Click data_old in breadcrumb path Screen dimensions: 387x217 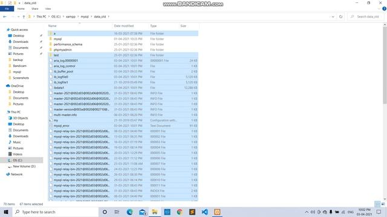pos(100,17)
